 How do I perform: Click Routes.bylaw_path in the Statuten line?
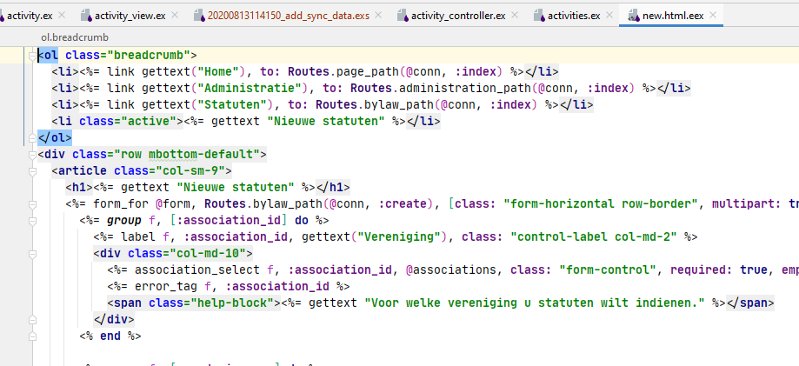pos(375,104)
